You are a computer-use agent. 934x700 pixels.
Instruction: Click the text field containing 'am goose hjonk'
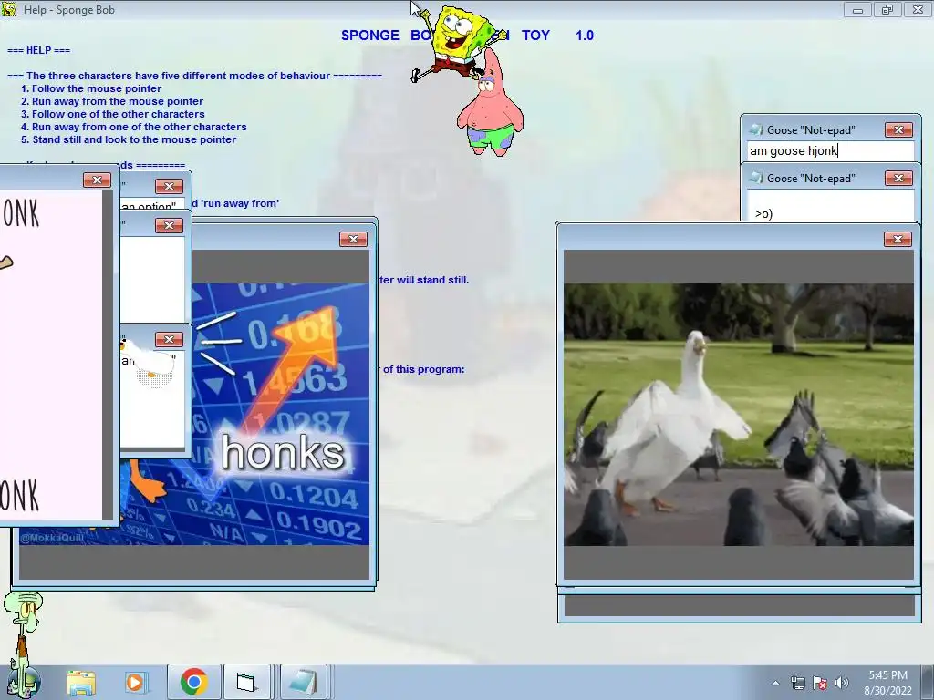(x=830, y=150)
